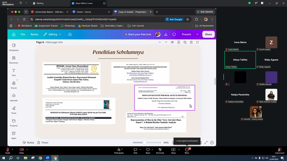
Task: Open fullscreen view in Canva
Action: pyautogui.click(x=206, y=143)
